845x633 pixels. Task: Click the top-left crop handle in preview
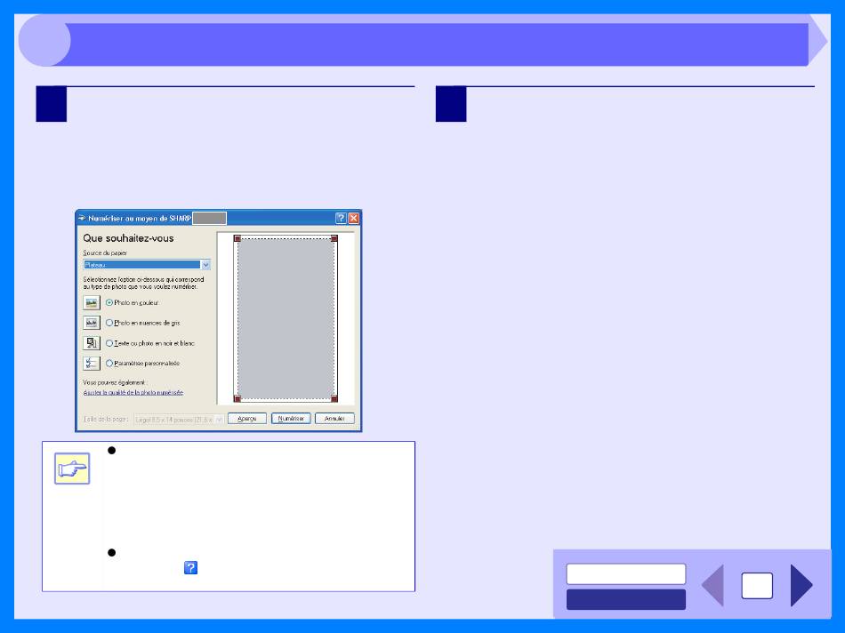click(237, 238)
